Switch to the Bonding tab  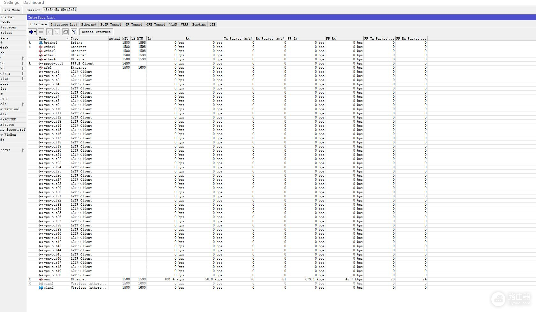point(199,25)
